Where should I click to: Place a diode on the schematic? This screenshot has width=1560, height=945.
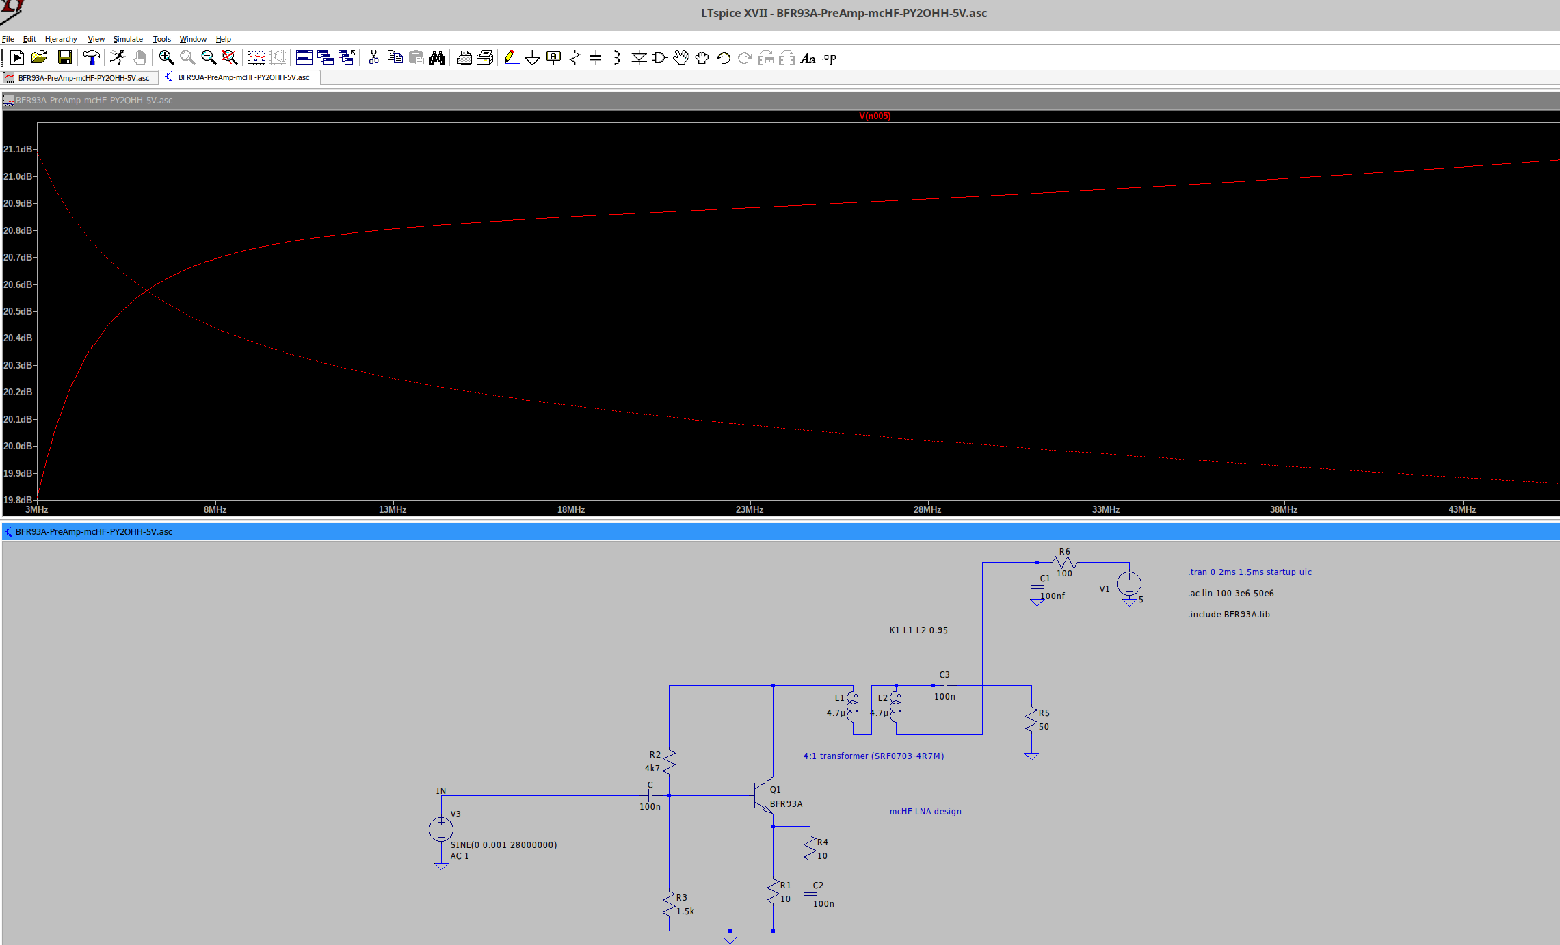(638, 58)
